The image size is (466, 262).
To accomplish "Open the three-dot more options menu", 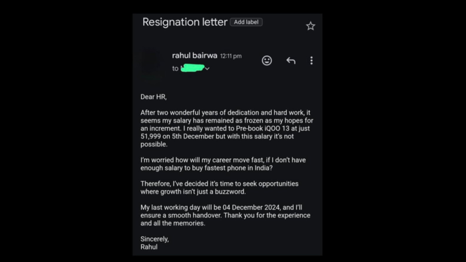I will click(x=312, y=61).
